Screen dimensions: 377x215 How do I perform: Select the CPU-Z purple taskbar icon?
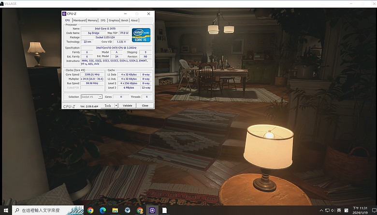152,211
